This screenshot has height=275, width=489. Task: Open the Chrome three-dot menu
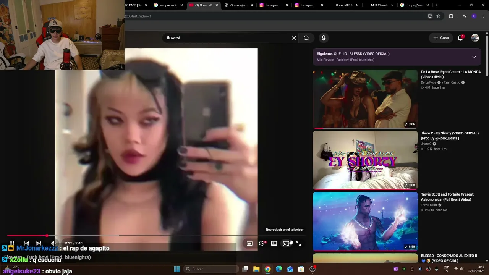click(x=483, y=16)
